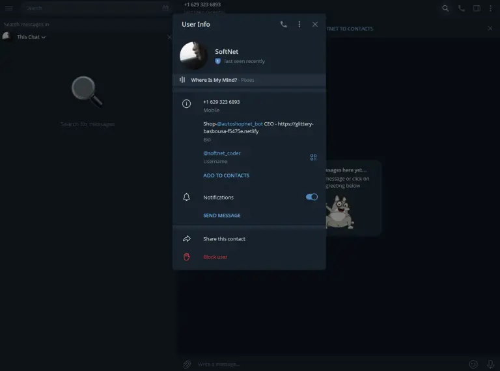500x371 pixels.
Task: Click the @softnet_coder username
Action: point(222,153)
